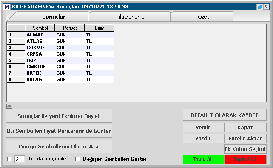Select the GMSTRF row in results

pos(61,67)
